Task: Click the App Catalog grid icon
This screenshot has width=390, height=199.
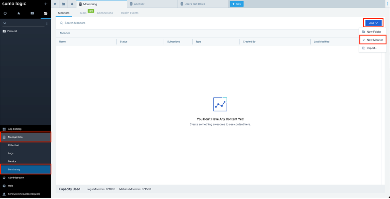Action: click(x=4, y=129)
